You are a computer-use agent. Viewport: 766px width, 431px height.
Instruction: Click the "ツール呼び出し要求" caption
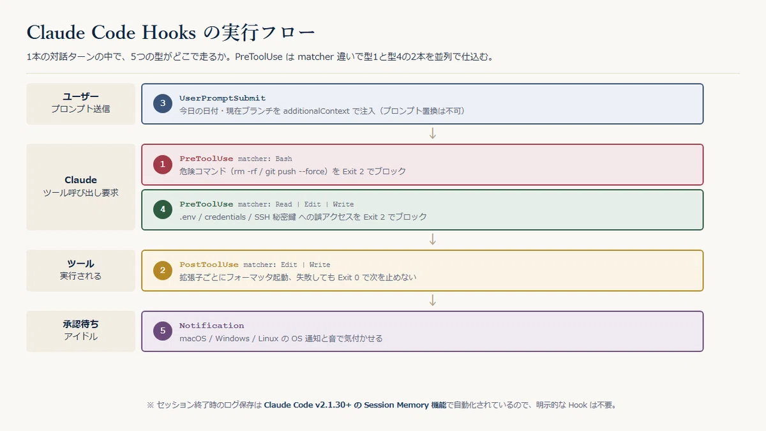[x=81, y=192]
